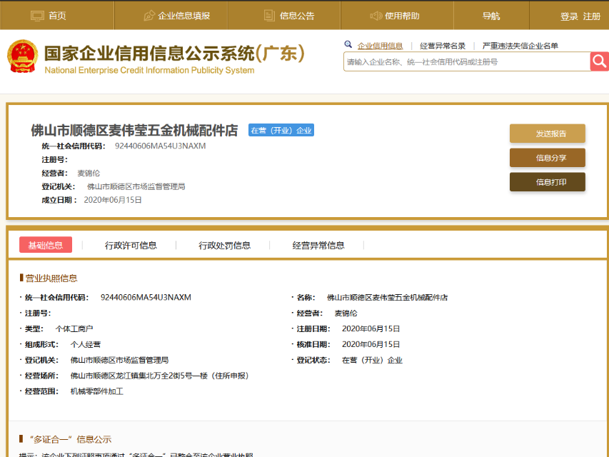
Task: Click the speaker icon beside 使用帮助
Action: click(376, 16)
